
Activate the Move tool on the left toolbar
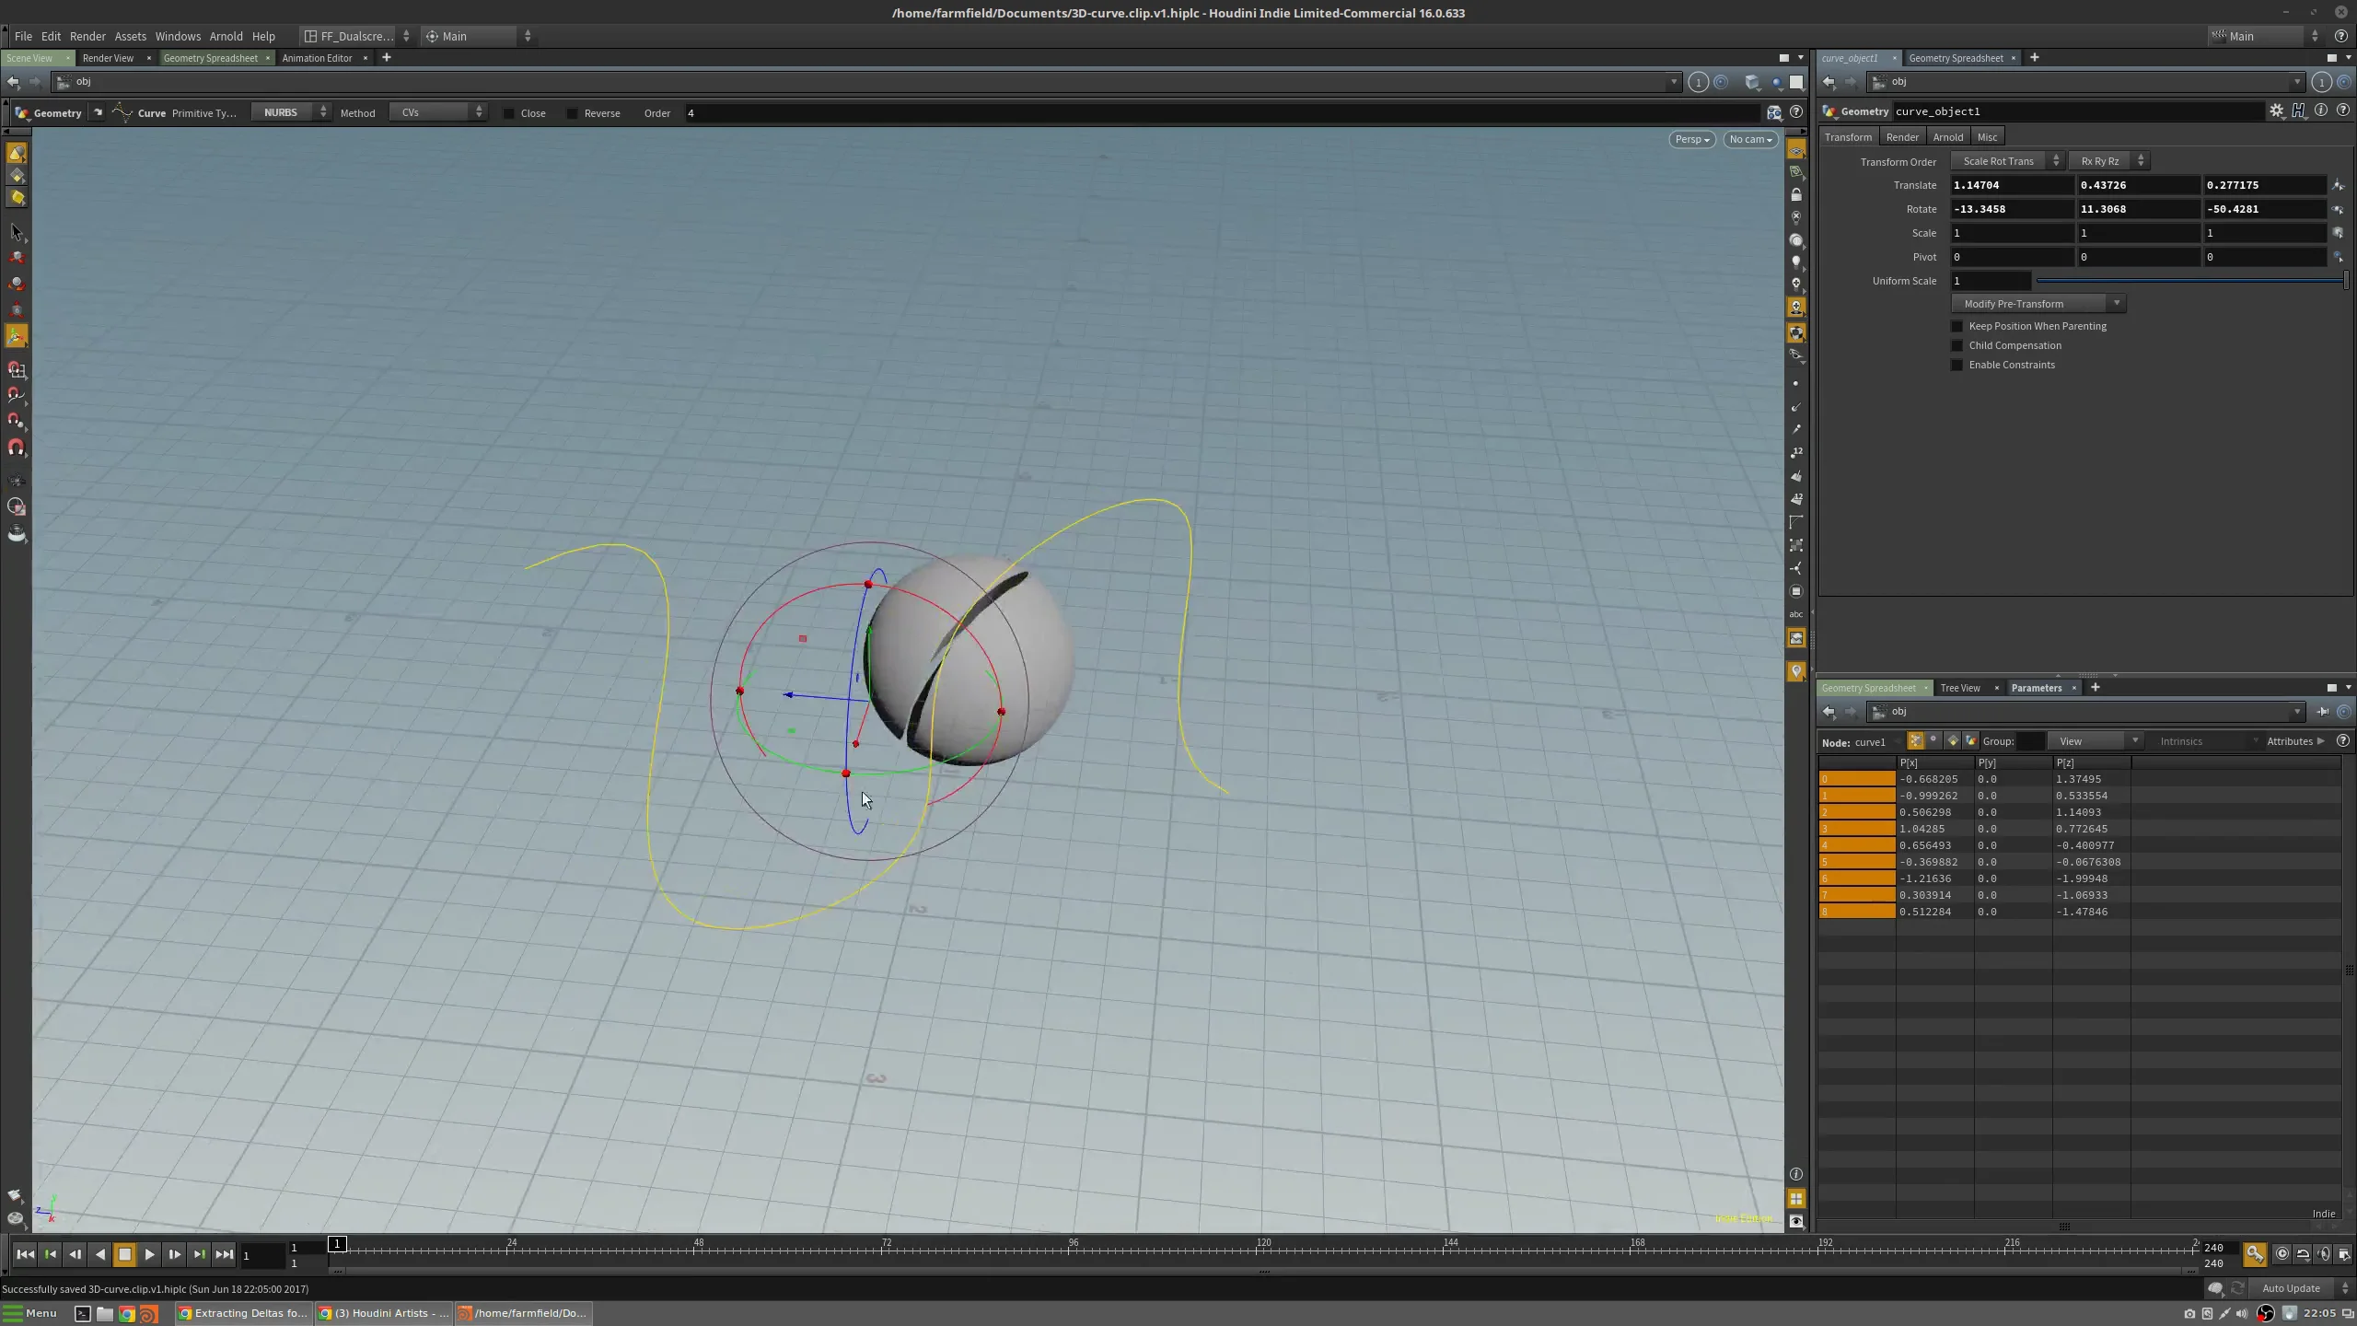tap(17, 258)
